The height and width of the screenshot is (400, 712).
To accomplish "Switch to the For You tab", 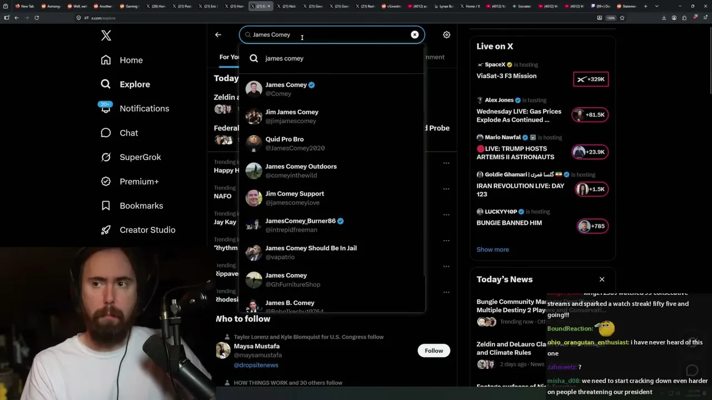I will [229, 57].
